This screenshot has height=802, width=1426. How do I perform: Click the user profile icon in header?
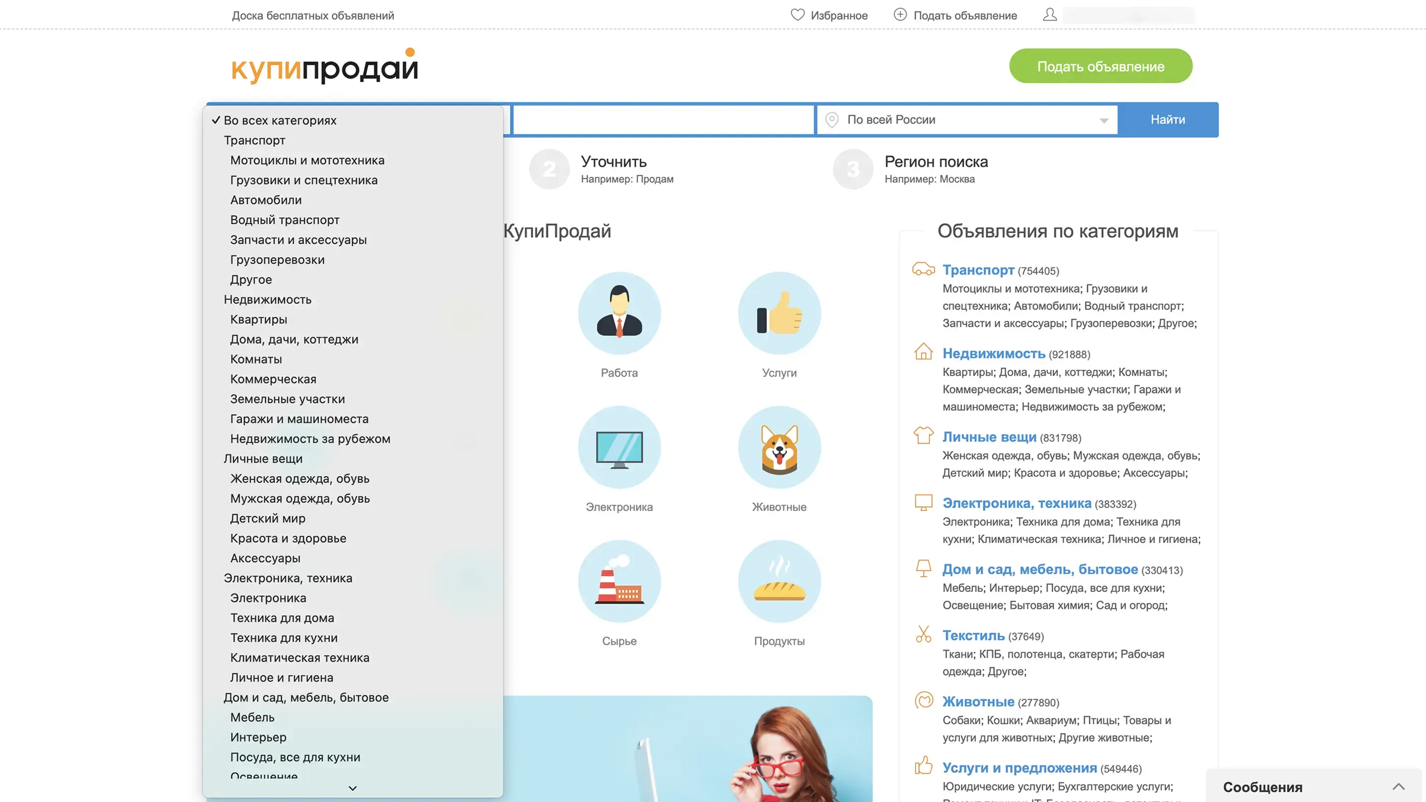[x=1050, y=15]
